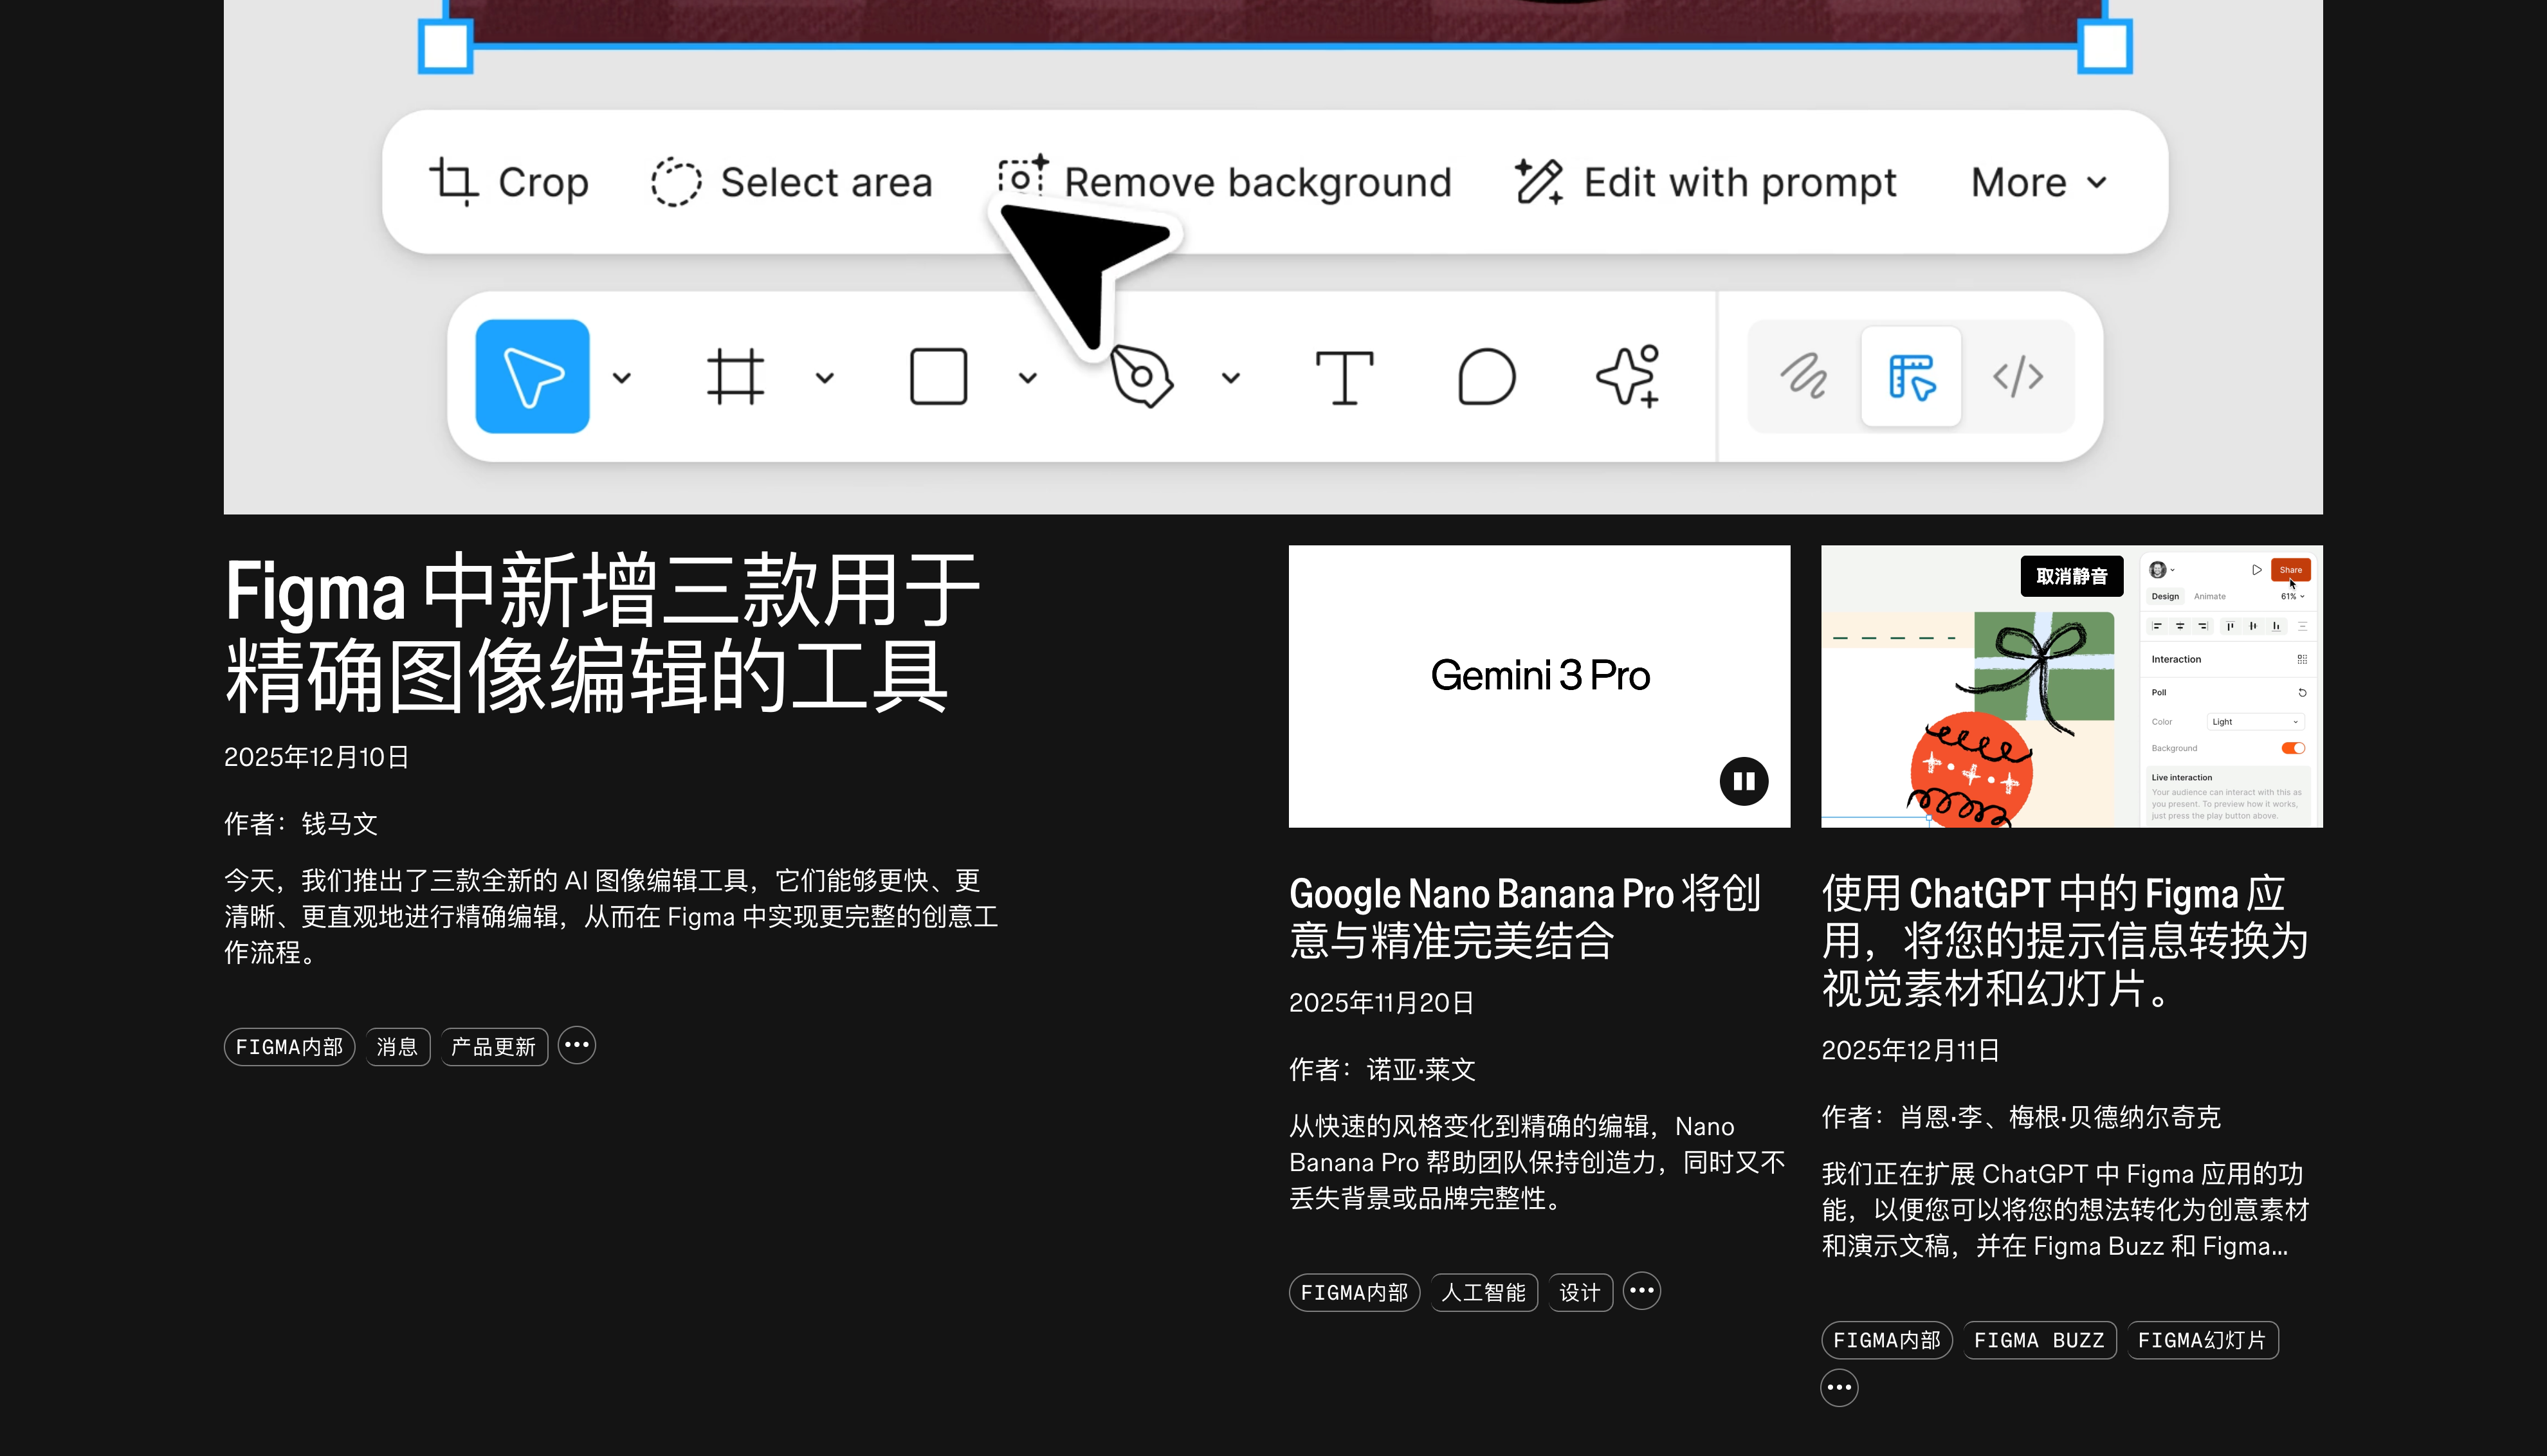The image size is (2547, 1456).
Task: Open the Frame tool chevron dropdown
Action: pyautogui.click(x=825, y=378)
